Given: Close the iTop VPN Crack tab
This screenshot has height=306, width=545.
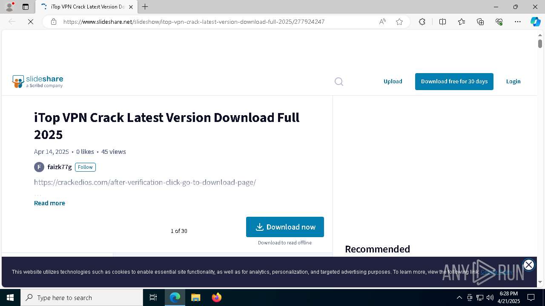Looking at the screenshot, I should point(131,7).
